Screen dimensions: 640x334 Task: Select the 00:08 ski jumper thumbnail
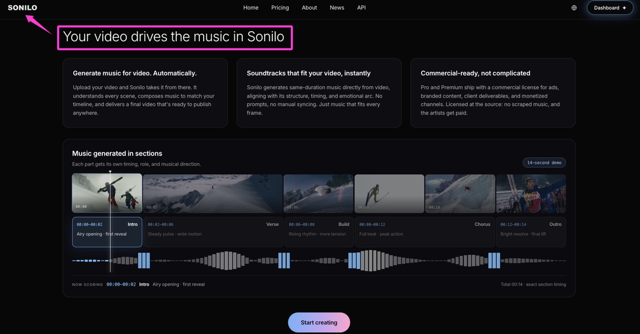[x=389, y=193]
